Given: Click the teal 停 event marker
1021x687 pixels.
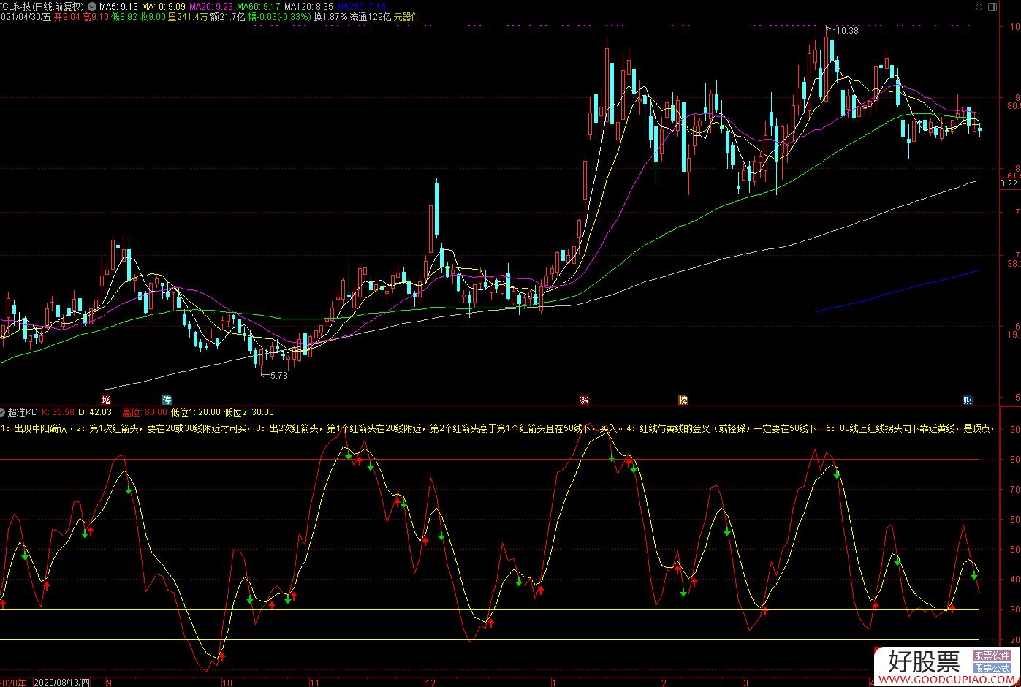Looking at the screenshot, I should tap(167, 400).
